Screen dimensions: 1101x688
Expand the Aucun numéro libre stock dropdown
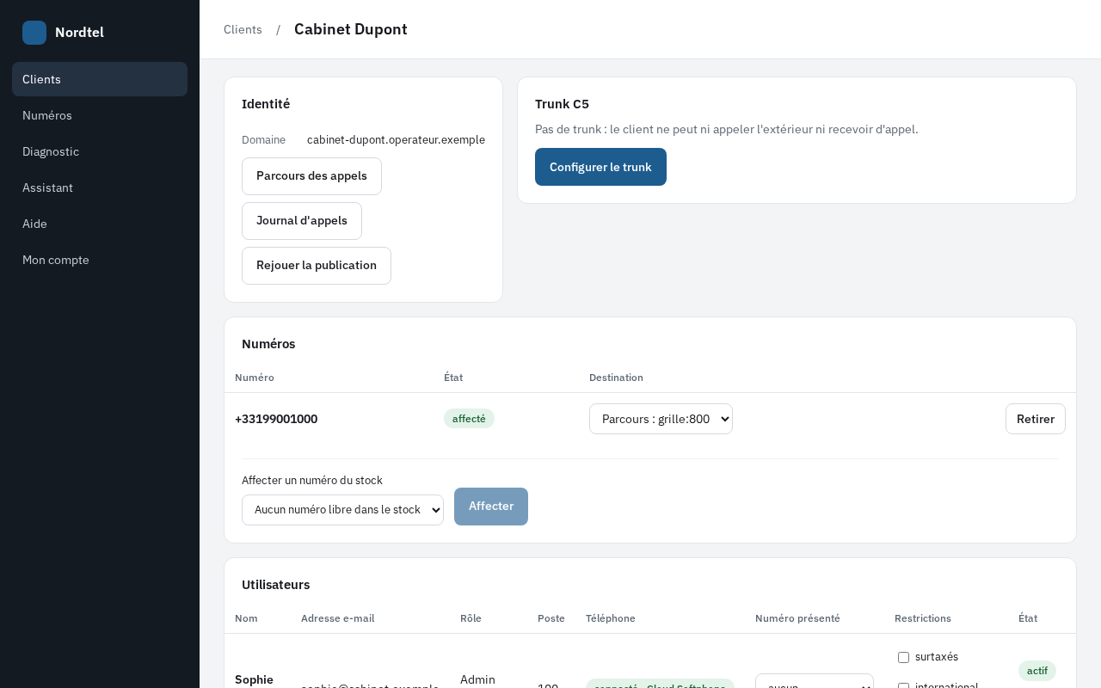[x=342, y=510]
